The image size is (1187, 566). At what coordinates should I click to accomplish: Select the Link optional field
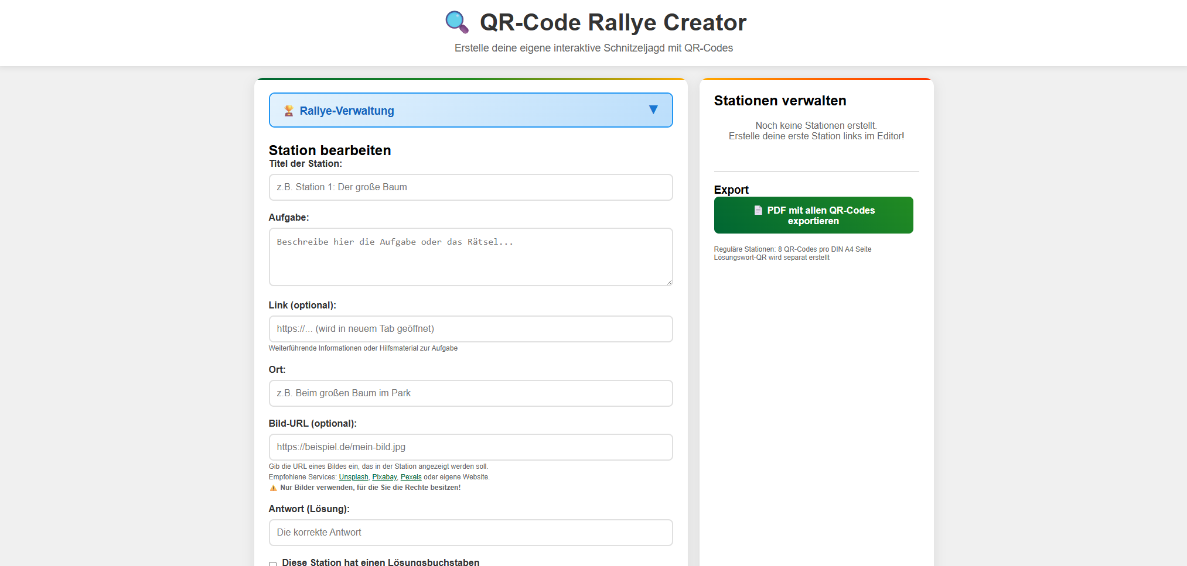[470, 328]
